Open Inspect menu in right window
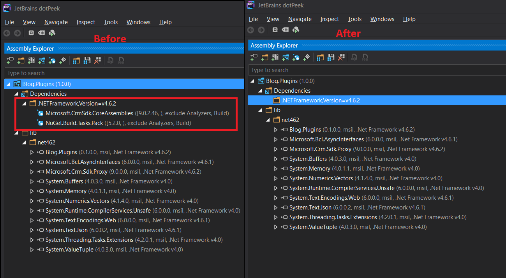Image resolution: width=506 pixels, height=278 pixels. click(330, 19)
